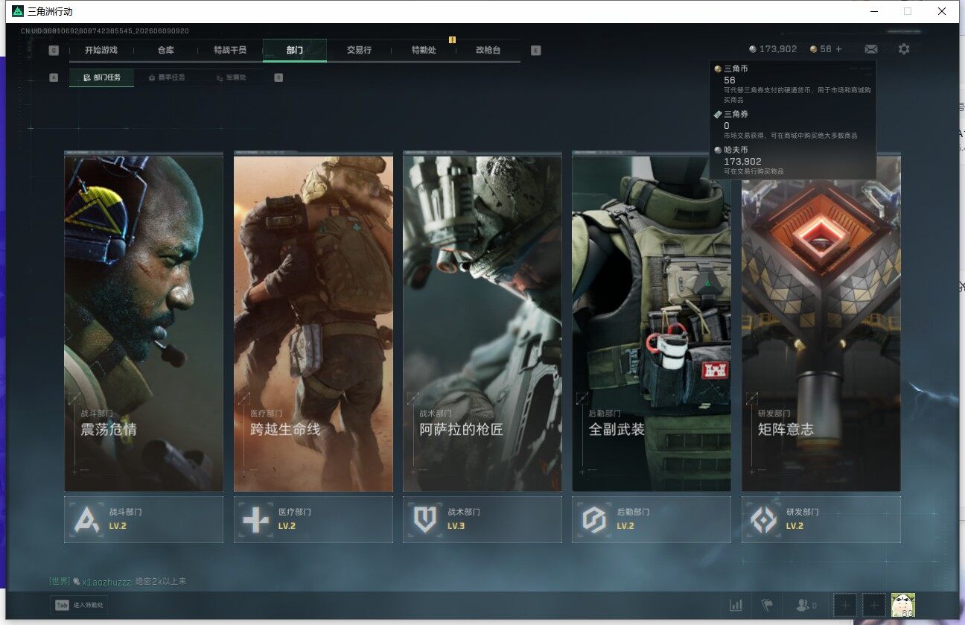Click the 医疗部门 cross emblem icon

[x=256, y=520]
